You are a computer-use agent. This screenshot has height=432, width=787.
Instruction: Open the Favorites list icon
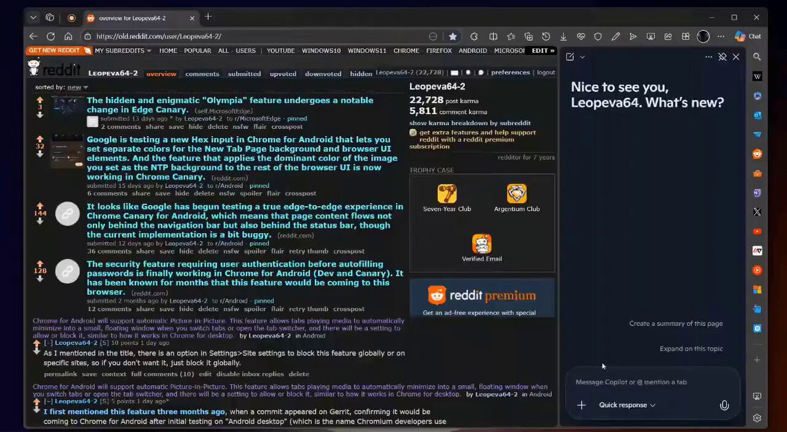(x=510, y=37)
